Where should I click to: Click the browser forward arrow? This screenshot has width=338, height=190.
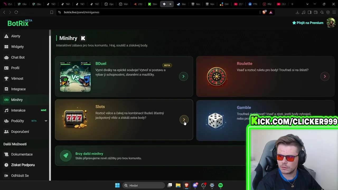coord(10,12)
